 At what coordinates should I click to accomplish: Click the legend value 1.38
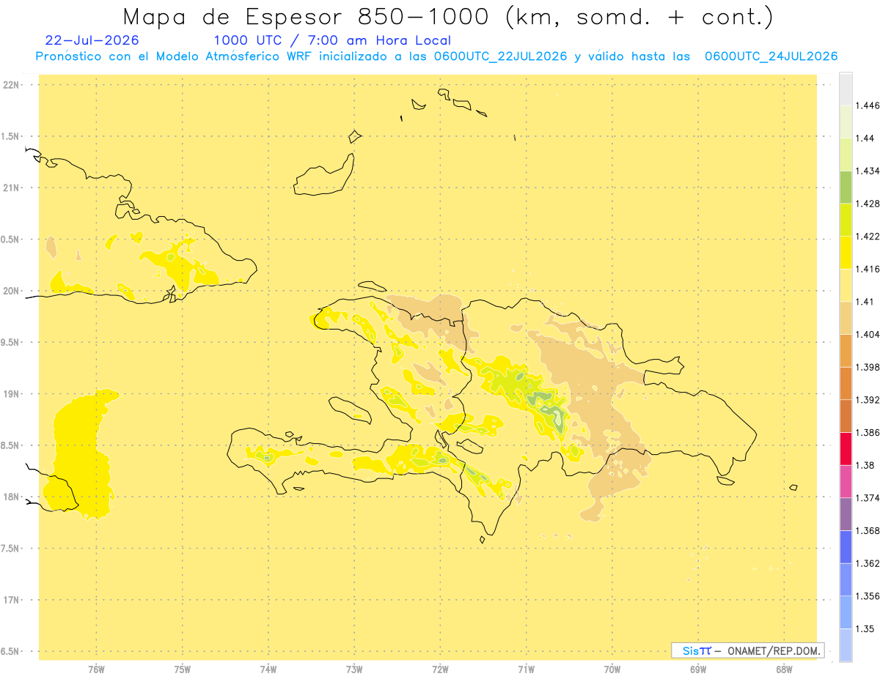pyautogui.click(x=865, y=465)
